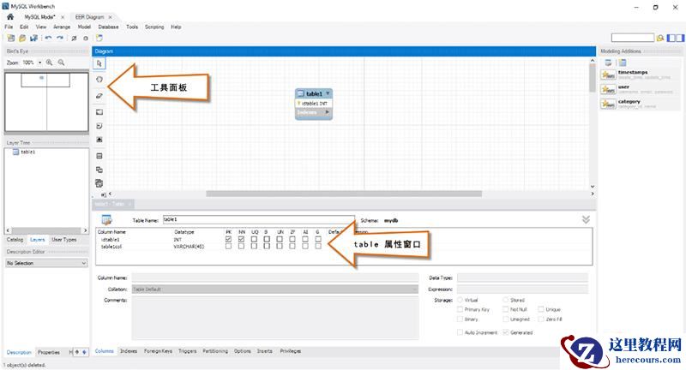Check NN for table1col column

pos(241,247)
